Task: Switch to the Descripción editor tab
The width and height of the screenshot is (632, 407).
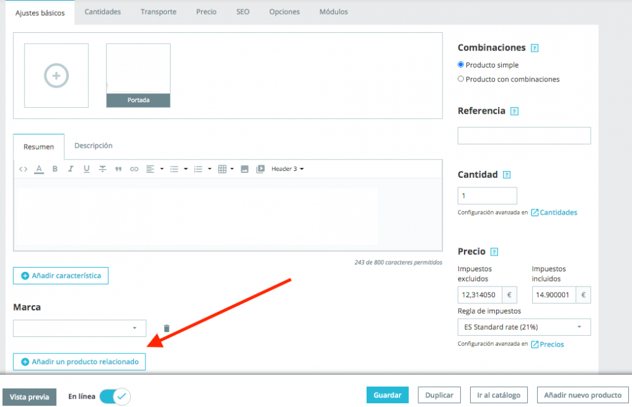Action: coord(94,146)
